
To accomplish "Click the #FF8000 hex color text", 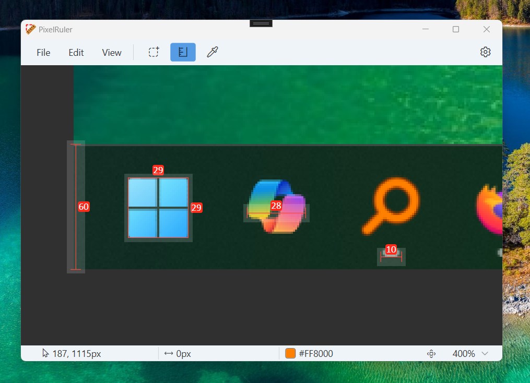I will pyautogui.click(x=316, y=354).
